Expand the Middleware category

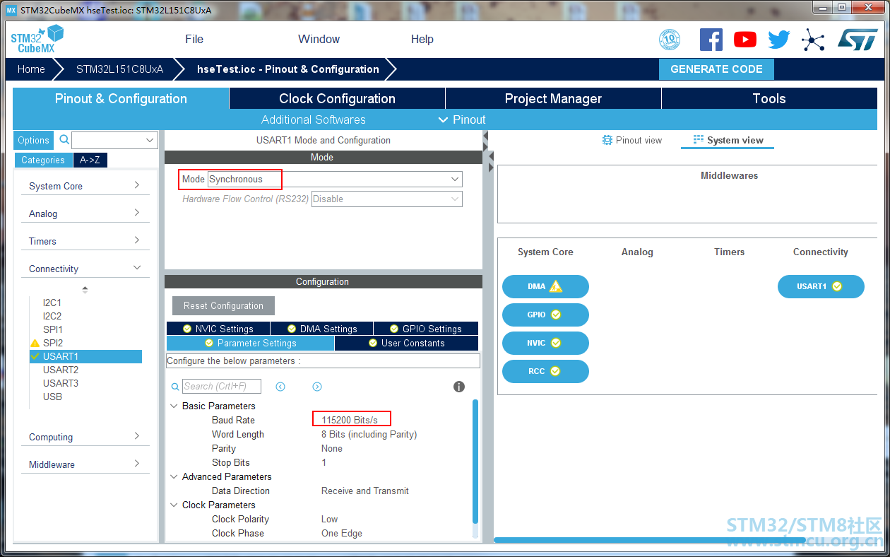pyautogui.click(x=85, y=464)
